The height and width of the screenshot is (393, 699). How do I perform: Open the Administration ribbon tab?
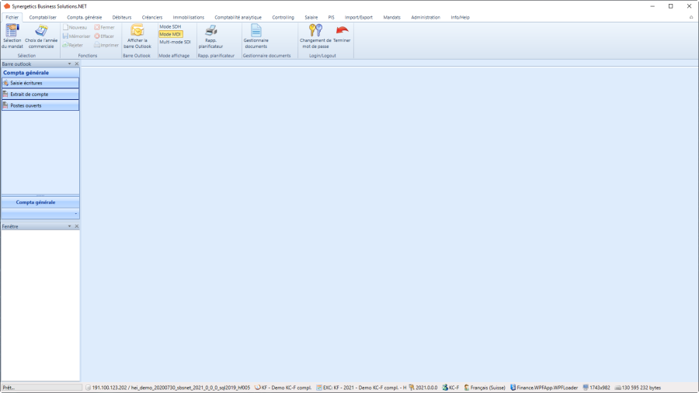(x=426, y=17)
